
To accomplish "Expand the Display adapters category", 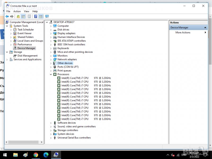I will coord(51,33).
